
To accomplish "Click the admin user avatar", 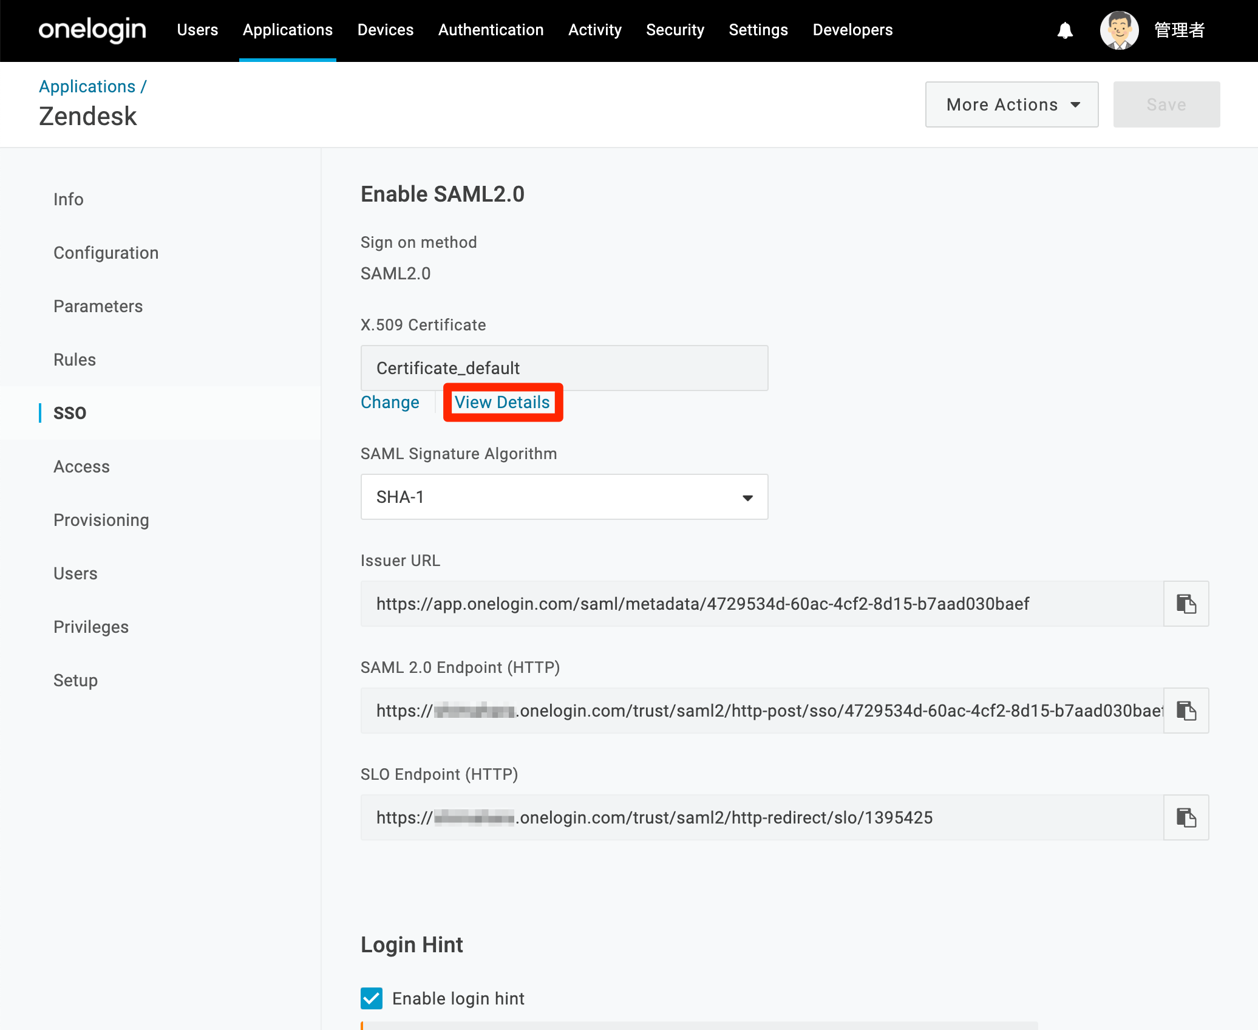I will pyautogui.click(x=1119, y=30).
